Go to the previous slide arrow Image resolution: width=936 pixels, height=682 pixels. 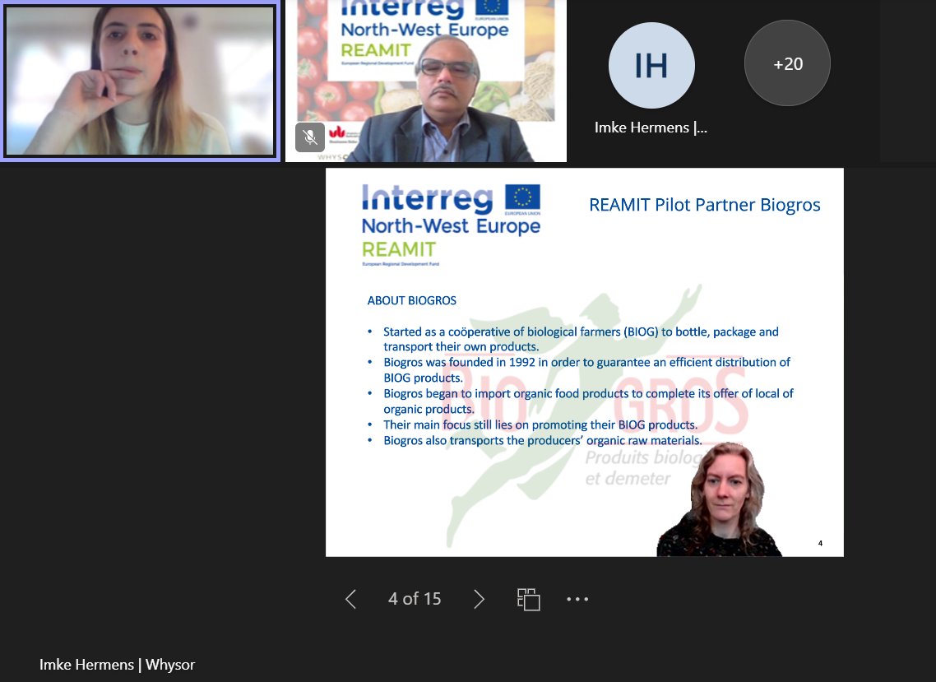tap(351, 599)
